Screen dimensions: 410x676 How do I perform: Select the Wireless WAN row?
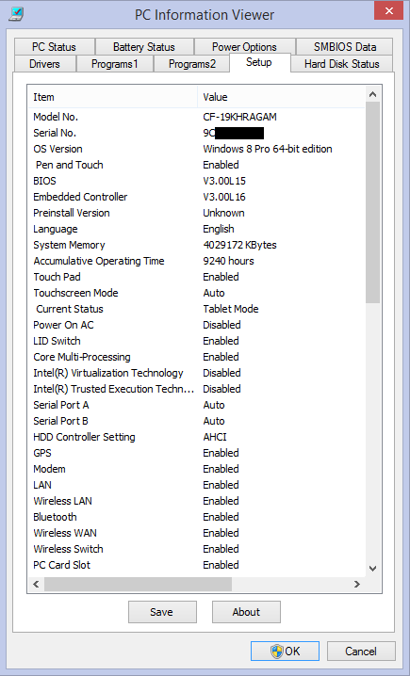pyautogui.click(x=196, y=533)
